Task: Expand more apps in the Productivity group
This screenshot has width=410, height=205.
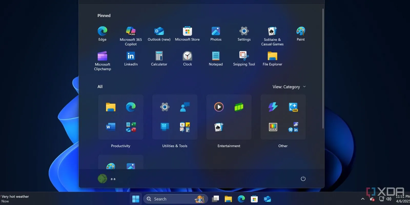Action: (x=131, y=127)
